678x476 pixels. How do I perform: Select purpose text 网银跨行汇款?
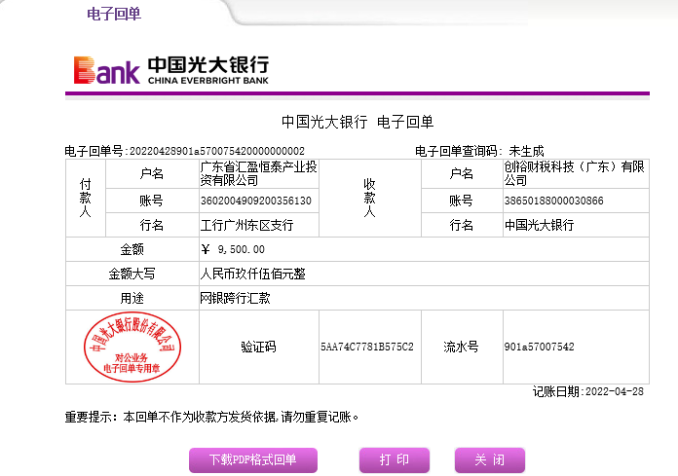tap(235, 298)
